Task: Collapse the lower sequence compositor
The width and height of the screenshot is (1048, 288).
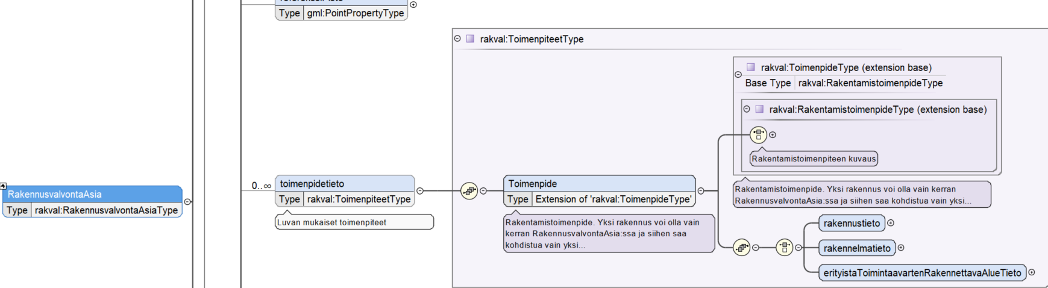Action: (x=756, y=248)
